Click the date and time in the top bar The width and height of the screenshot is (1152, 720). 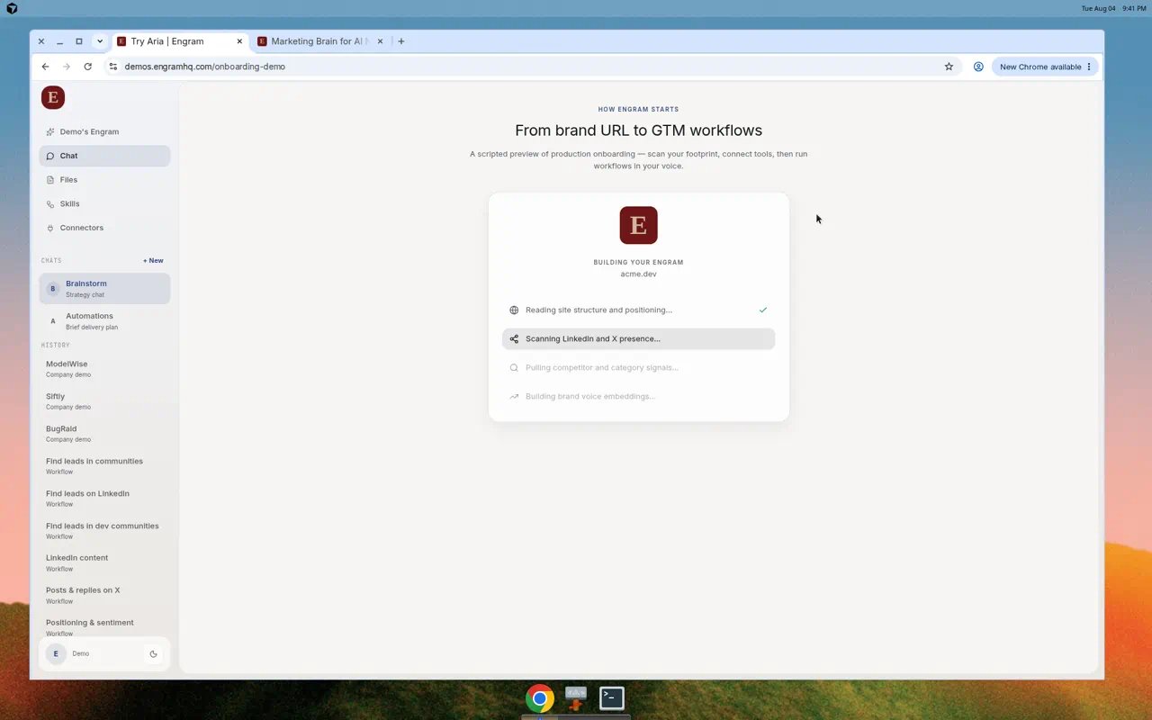point(1113,8)
